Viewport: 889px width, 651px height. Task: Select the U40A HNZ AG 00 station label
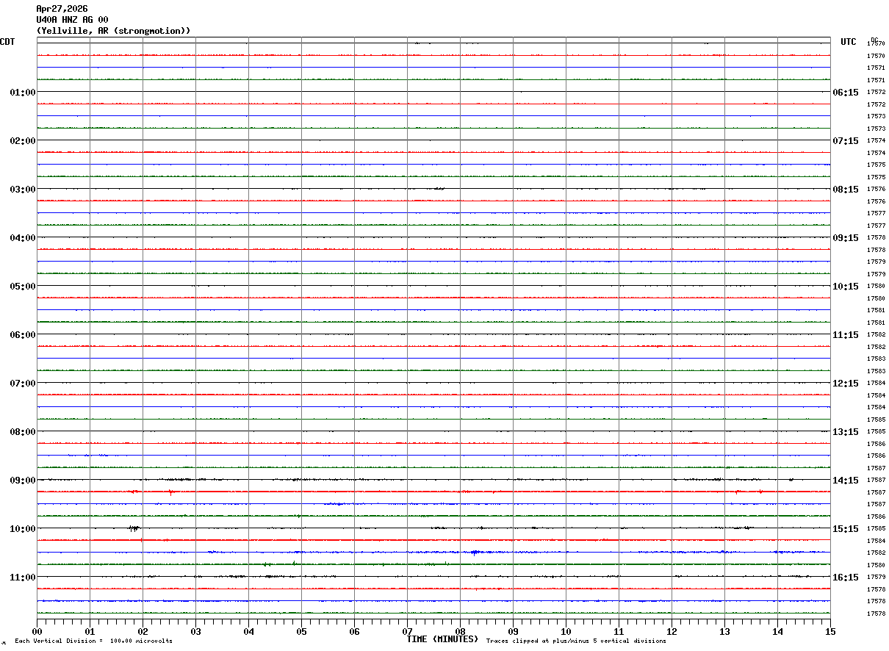(72, 20)
